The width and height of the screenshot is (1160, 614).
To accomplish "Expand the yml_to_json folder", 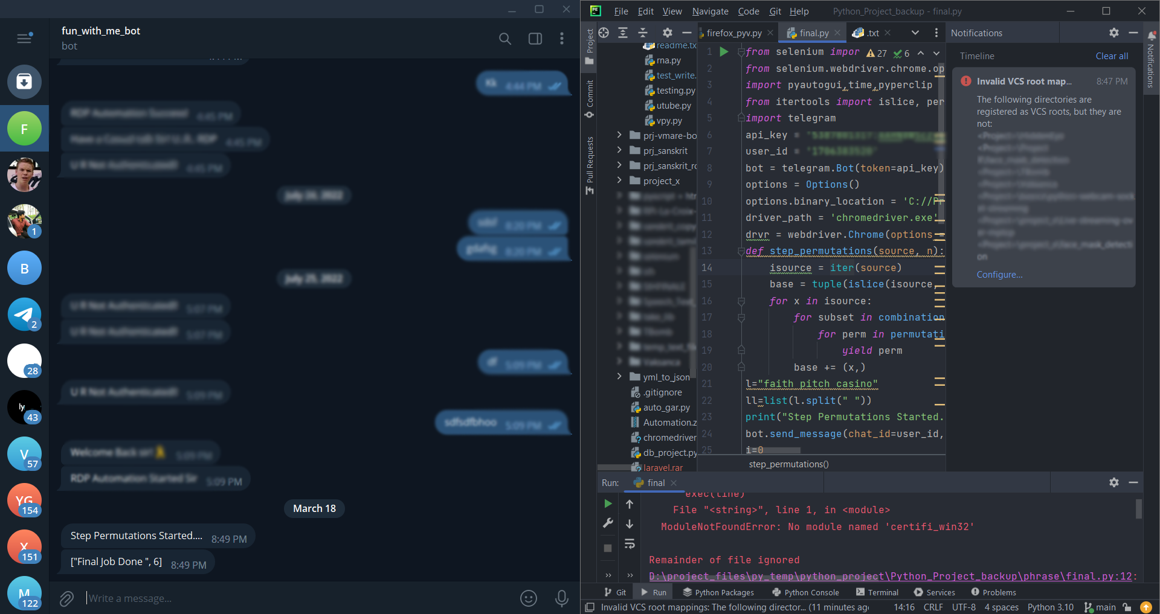I will pos(619,377).
